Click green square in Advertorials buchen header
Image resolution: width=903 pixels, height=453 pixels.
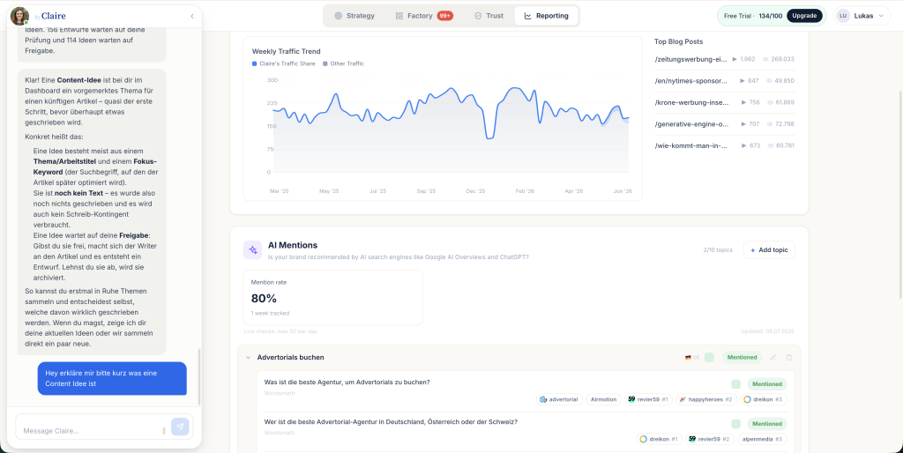coord(709,358)
